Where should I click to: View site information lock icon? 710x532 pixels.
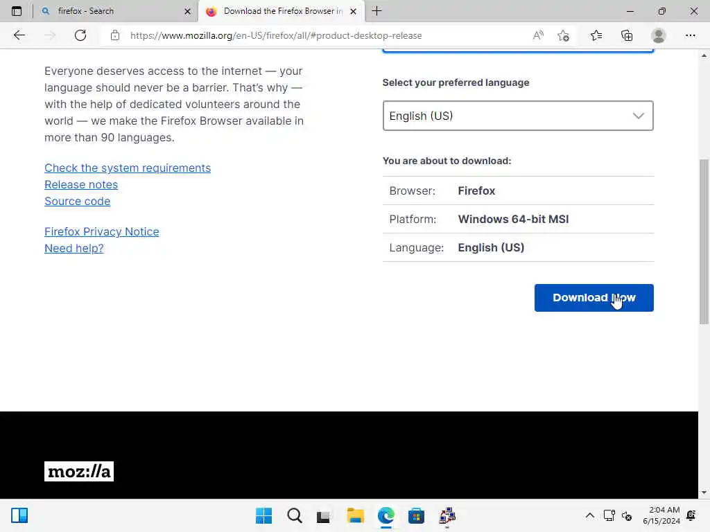115,35
